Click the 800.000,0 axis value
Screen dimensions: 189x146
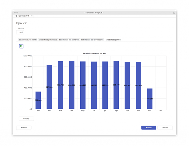tap(28, 66)
